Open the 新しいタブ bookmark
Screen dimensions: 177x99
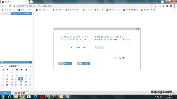99,10
